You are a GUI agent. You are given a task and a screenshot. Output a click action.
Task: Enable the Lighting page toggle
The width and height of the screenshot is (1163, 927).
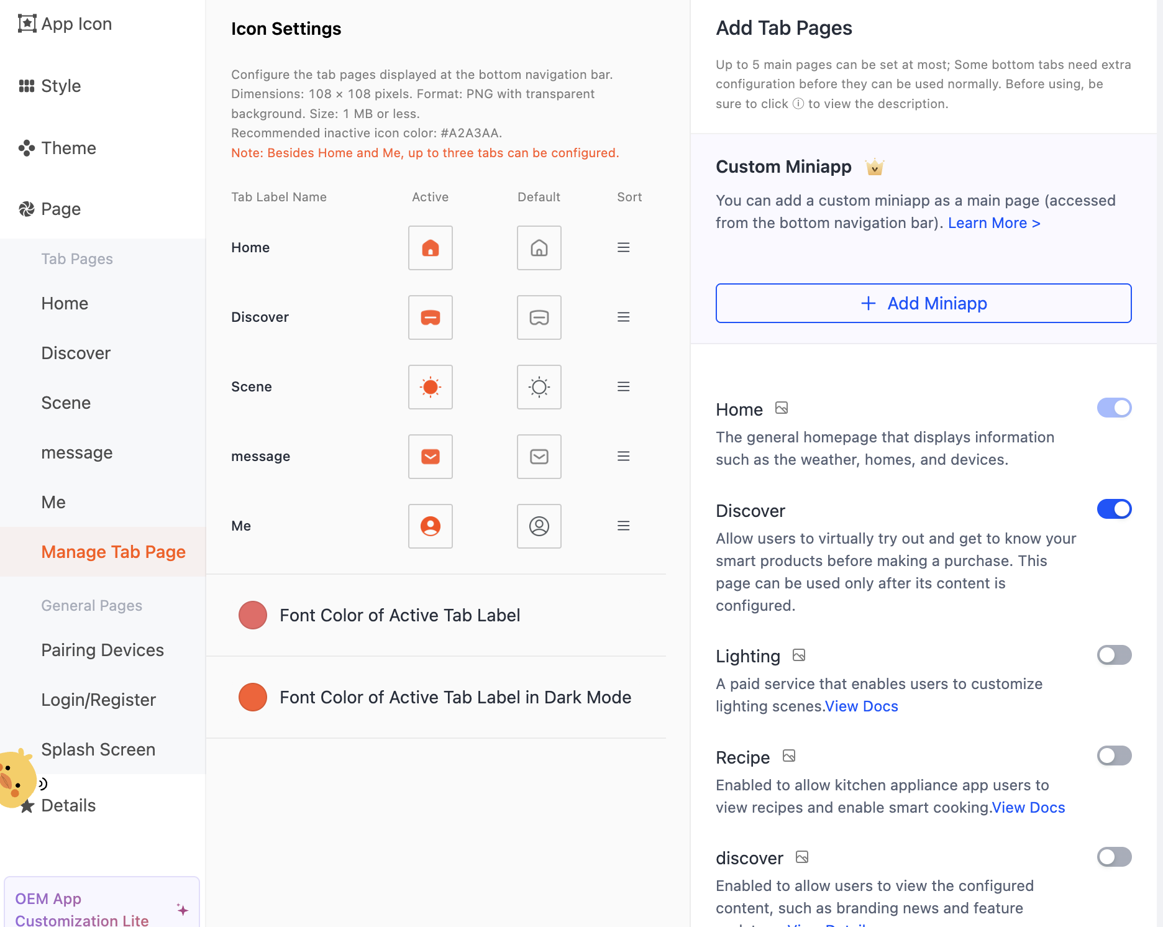click(1114, 655)
